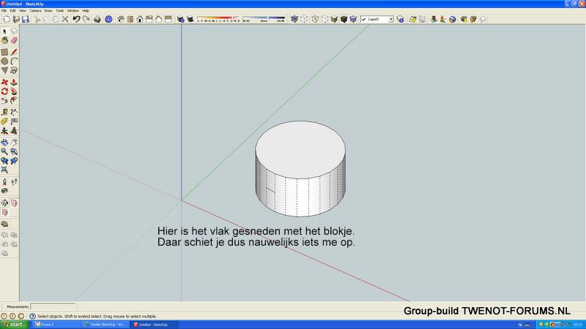Toggle X-ray face style

pos(294,19)
